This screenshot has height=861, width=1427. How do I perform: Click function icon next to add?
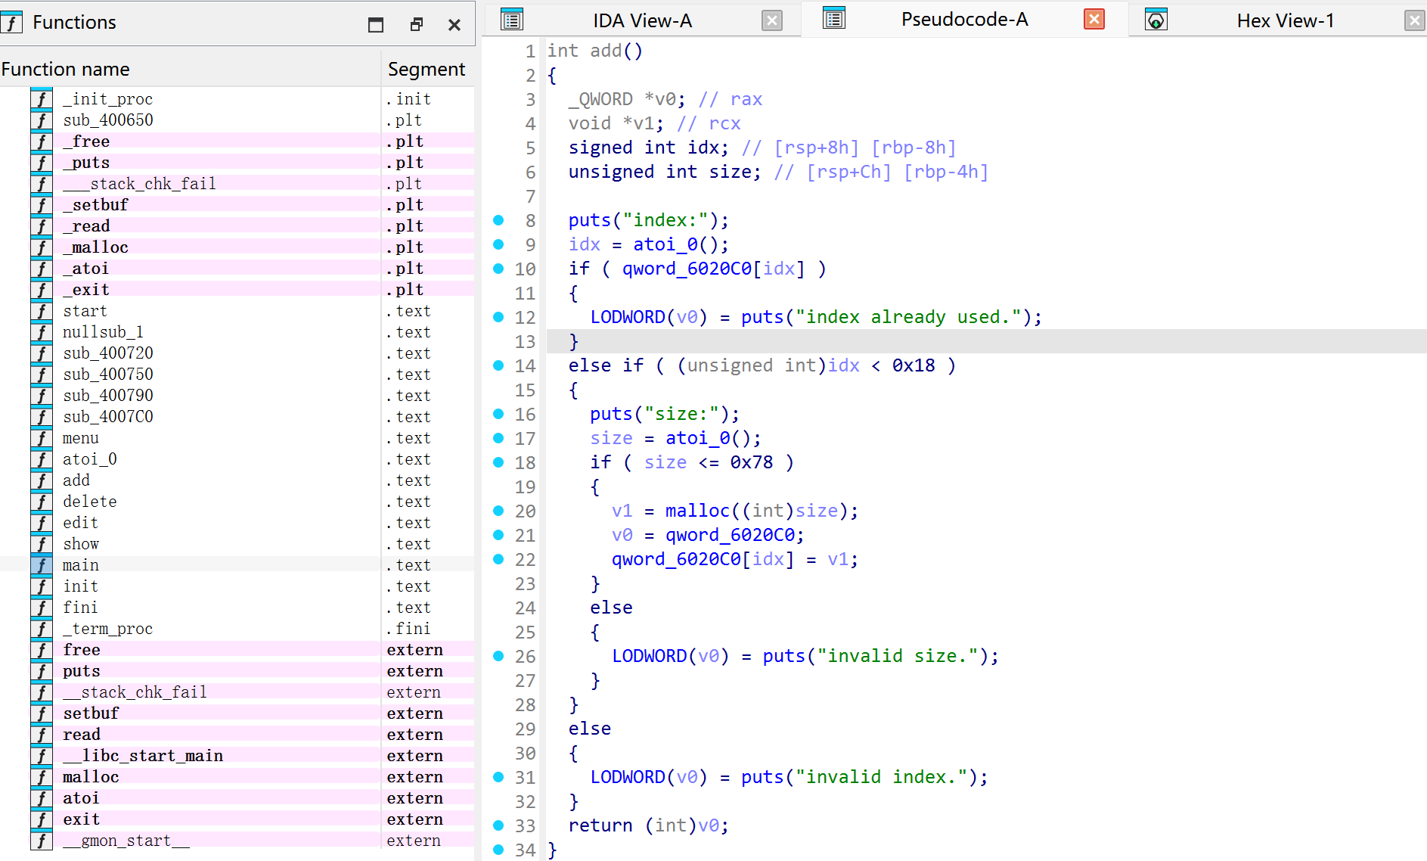click(x=42, y=480)
